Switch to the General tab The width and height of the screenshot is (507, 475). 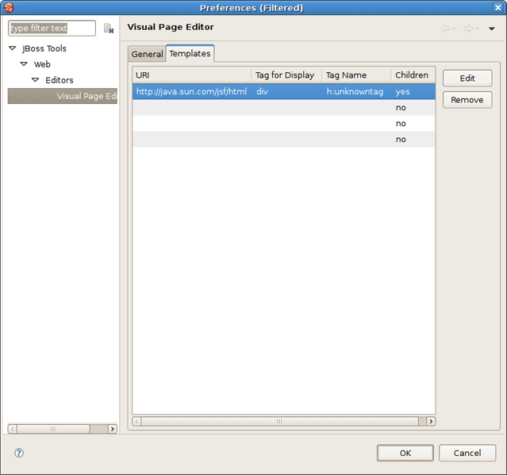point(147,54)
